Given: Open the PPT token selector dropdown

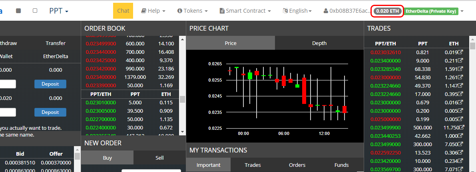Looking at the screenshot, I should 59,11.
